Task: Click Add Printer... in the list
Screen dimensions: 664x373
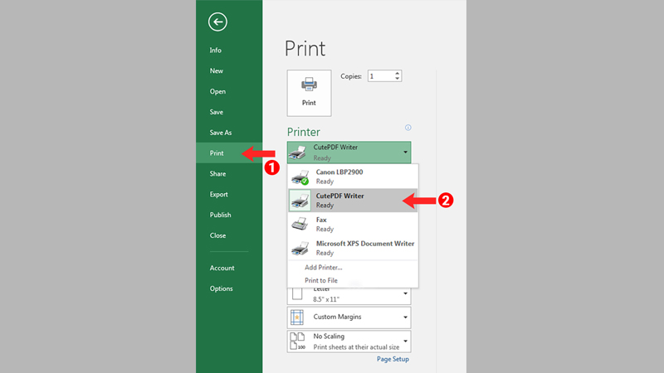Action: tap(323, 267)
